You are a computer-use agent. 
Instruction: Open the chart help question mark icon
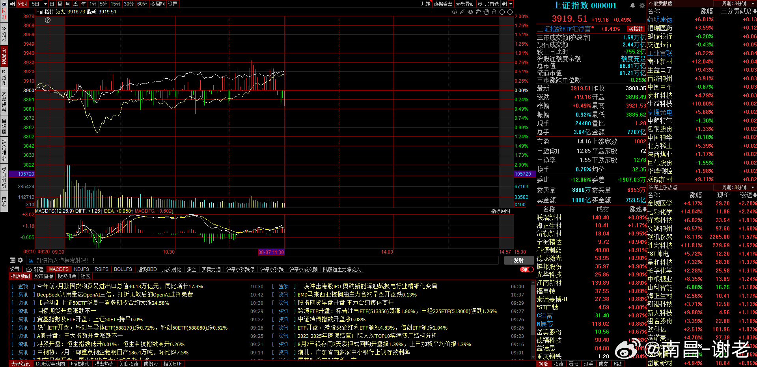[48, 20]
